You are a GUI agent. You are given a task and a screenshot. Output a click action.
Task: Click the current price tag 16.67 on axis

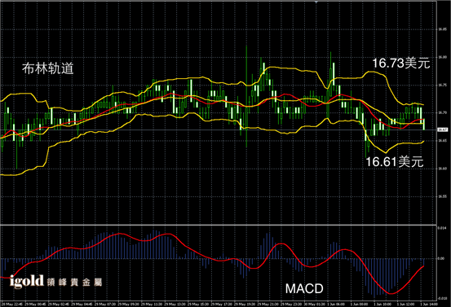[x=443, y=129]
